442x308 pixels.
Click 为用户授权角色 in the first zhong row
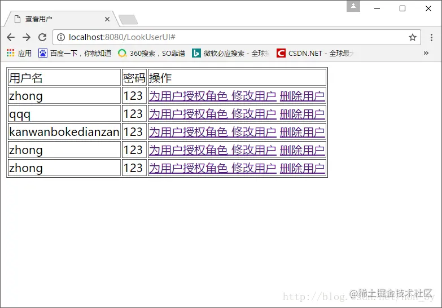tap(189, 96)
